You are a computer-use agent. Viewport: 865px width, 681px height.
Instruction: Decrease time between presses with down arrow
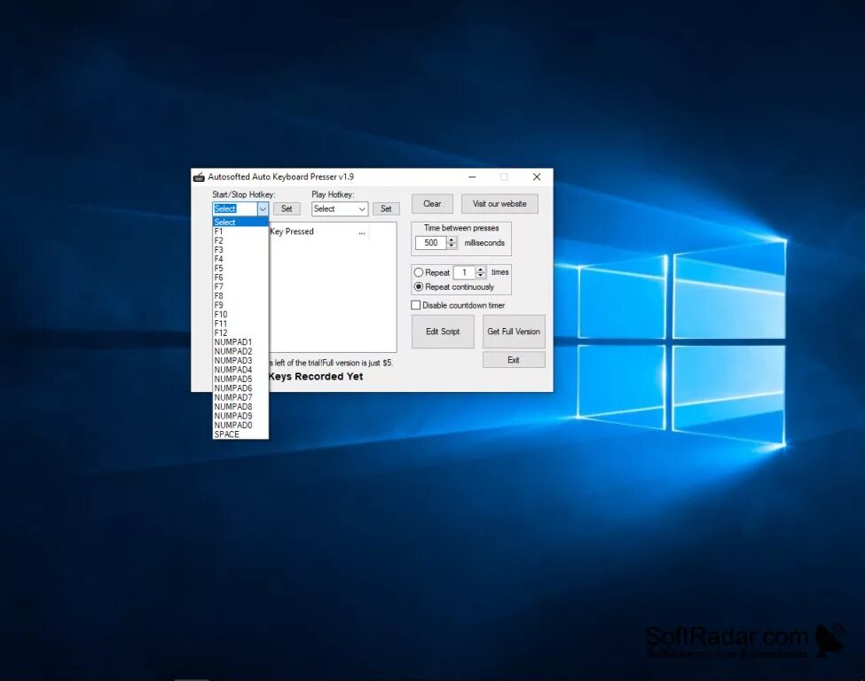(452, 246)
